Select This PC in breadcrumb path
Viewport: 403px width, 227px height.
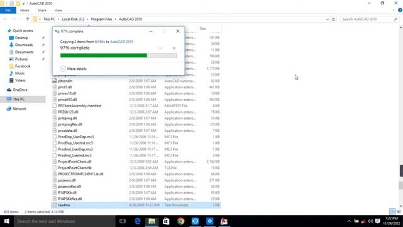point(49,20)
